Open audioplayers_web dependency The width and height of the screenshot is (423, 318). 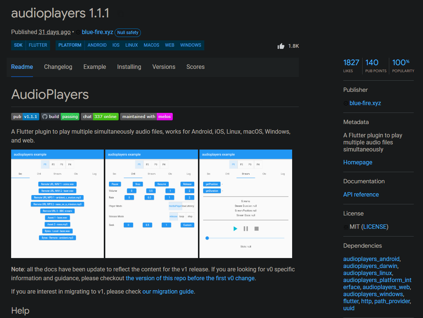[x=386, y=287]
